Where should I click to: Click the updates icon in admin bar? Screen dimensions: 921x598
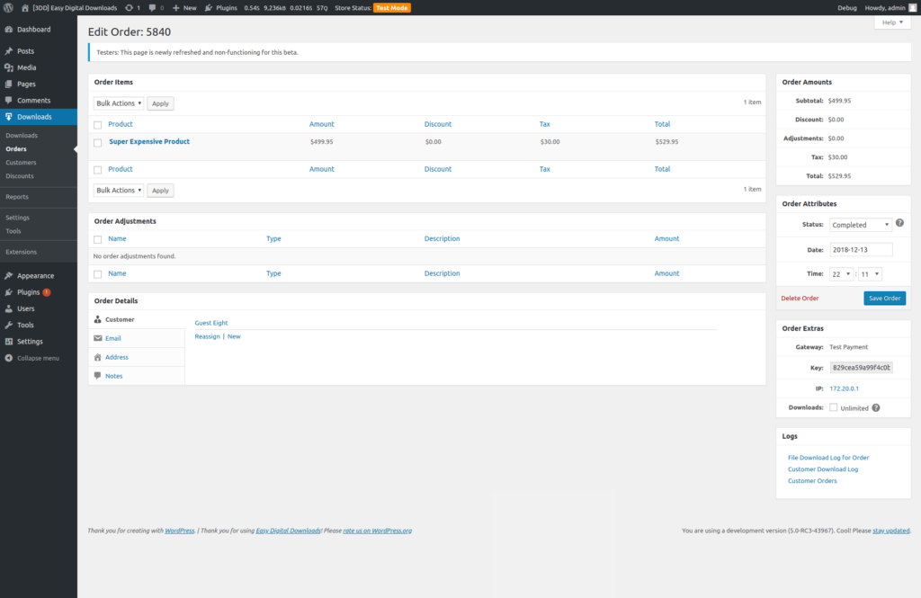(x=130, y=7)
